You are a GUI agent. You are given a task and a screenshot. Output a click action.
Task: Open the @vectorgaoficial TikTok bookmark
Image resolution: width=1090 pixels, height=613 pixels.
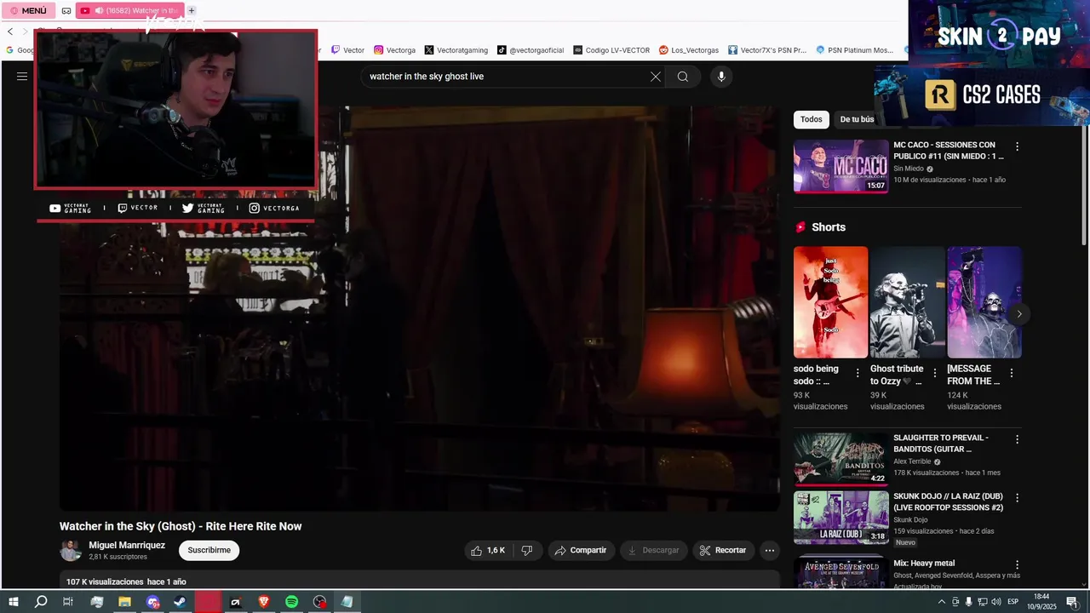(x=531, y=50)
